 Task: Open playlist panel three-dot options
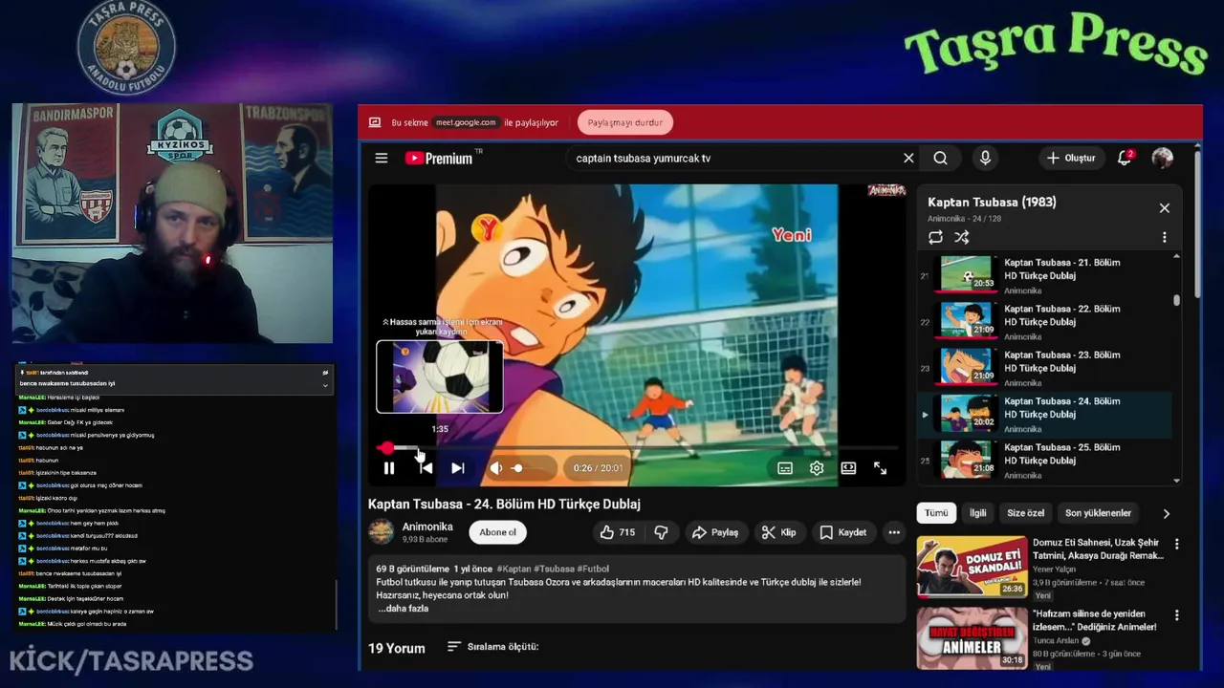click(x=1164, y=237)
